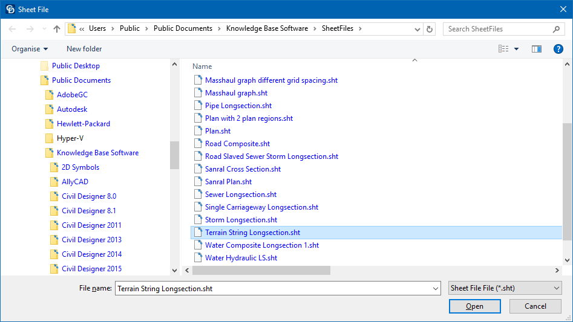Viewport: 573px width, 322px height.
Task: Click the Refresh icon beside address bar
Action: 430,29
